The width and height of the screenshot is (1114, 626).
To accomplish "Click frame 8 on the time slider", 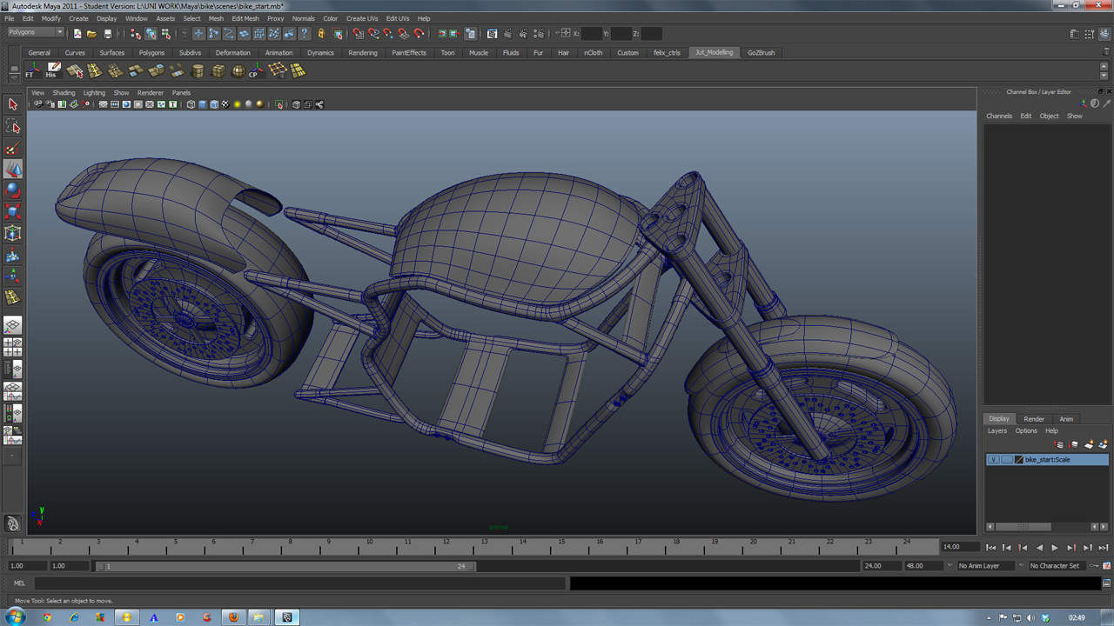I will click(x=291, y=546).
